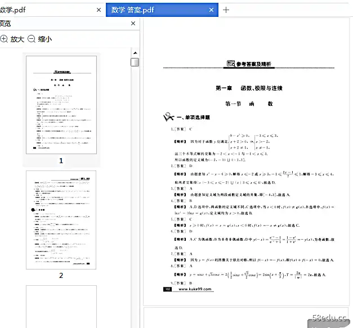This screenshot has width=353, height=328.
Task: Click the 缩小 label
Action: [x=45, y=39]
